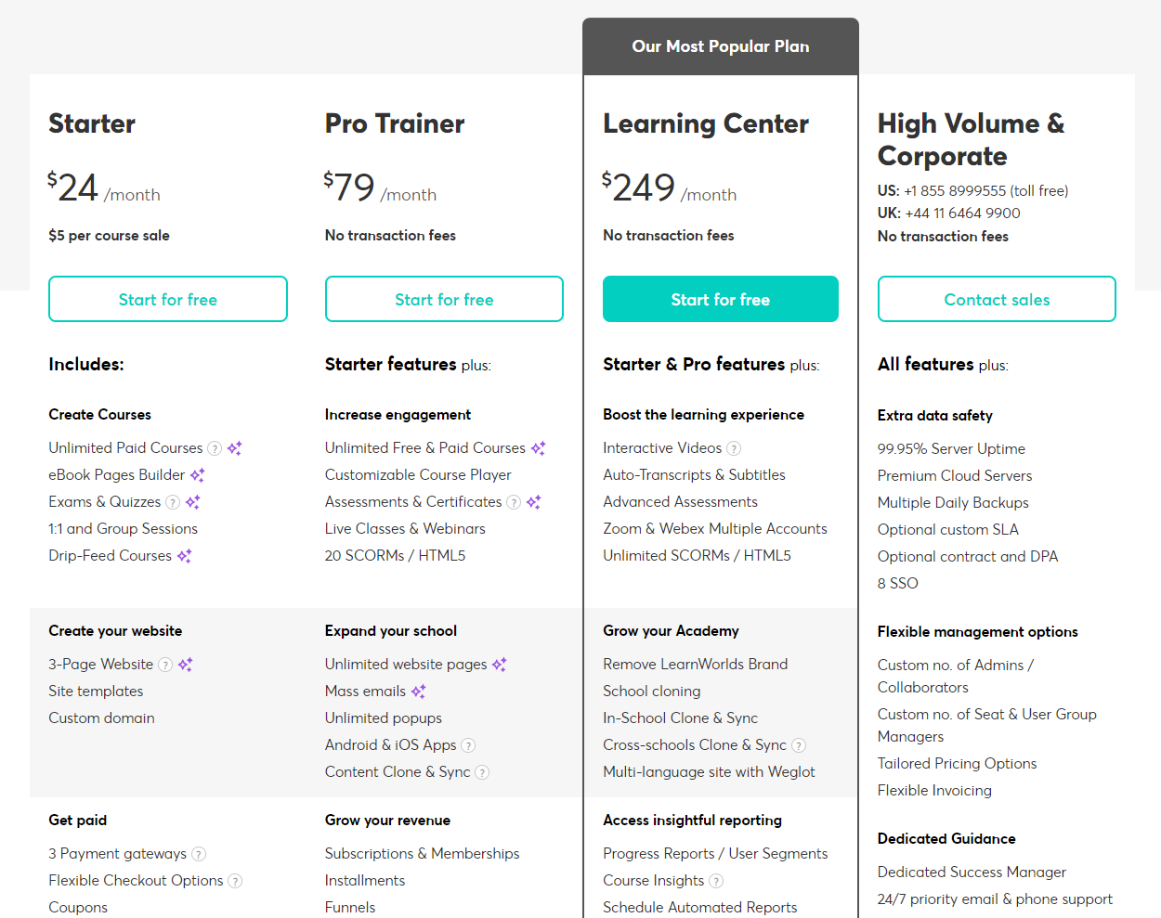The image size is (1161, 918).
Task: Click the Our Most Popular Plan banner
Action: (721, 45)
